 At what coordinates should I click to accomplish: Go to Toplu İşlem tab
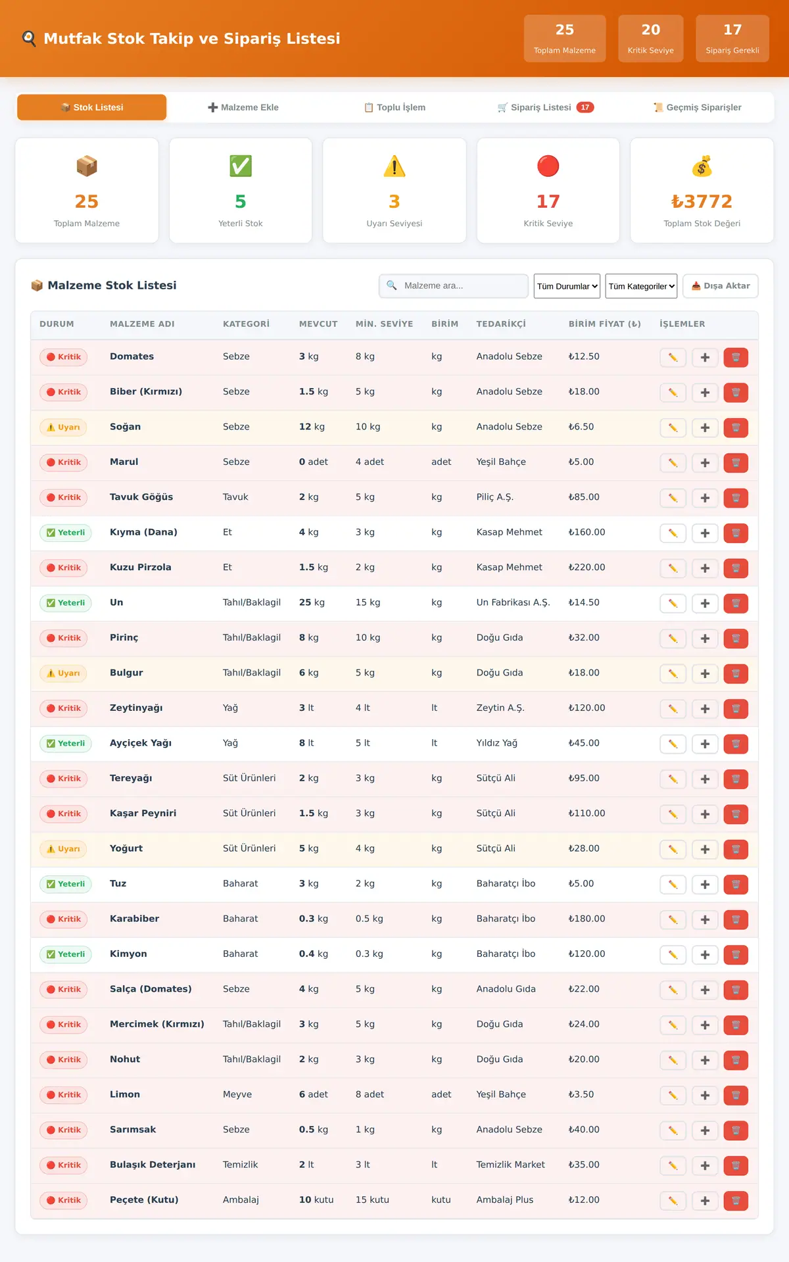click(394, 107)
